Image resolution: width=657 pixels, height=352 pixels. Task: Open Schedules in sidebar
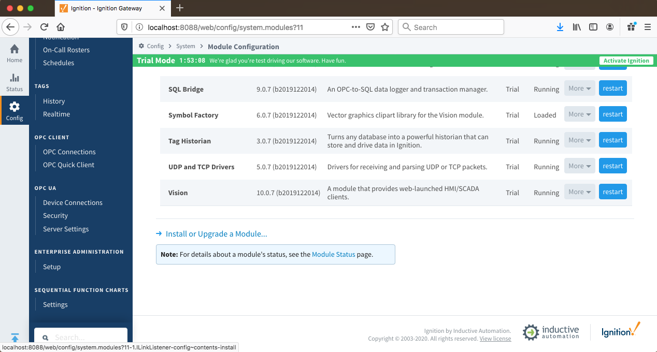point(59,63)
